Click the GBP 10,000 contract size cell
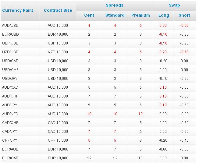This screenshot has height=163, width=199. [x=58, y=43]
